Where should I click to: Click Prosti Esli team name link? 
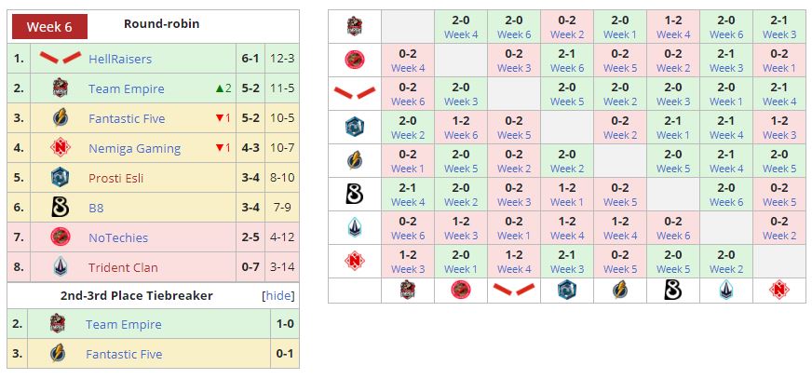pos(117,178)
